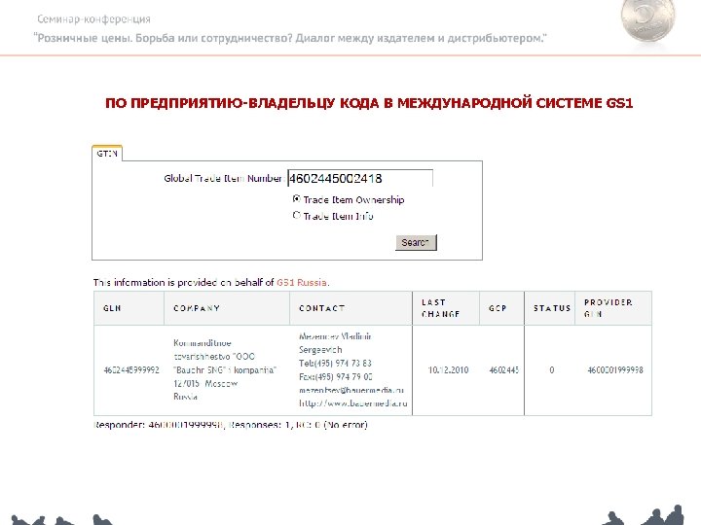Click company name Kommanditnoe tovarishhestvo cell

click(x=225, y=369)
